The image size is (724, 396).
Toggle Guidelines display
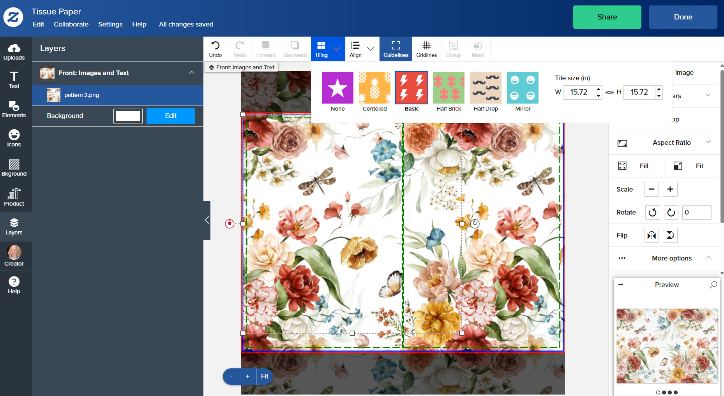[x=396, y=49]
